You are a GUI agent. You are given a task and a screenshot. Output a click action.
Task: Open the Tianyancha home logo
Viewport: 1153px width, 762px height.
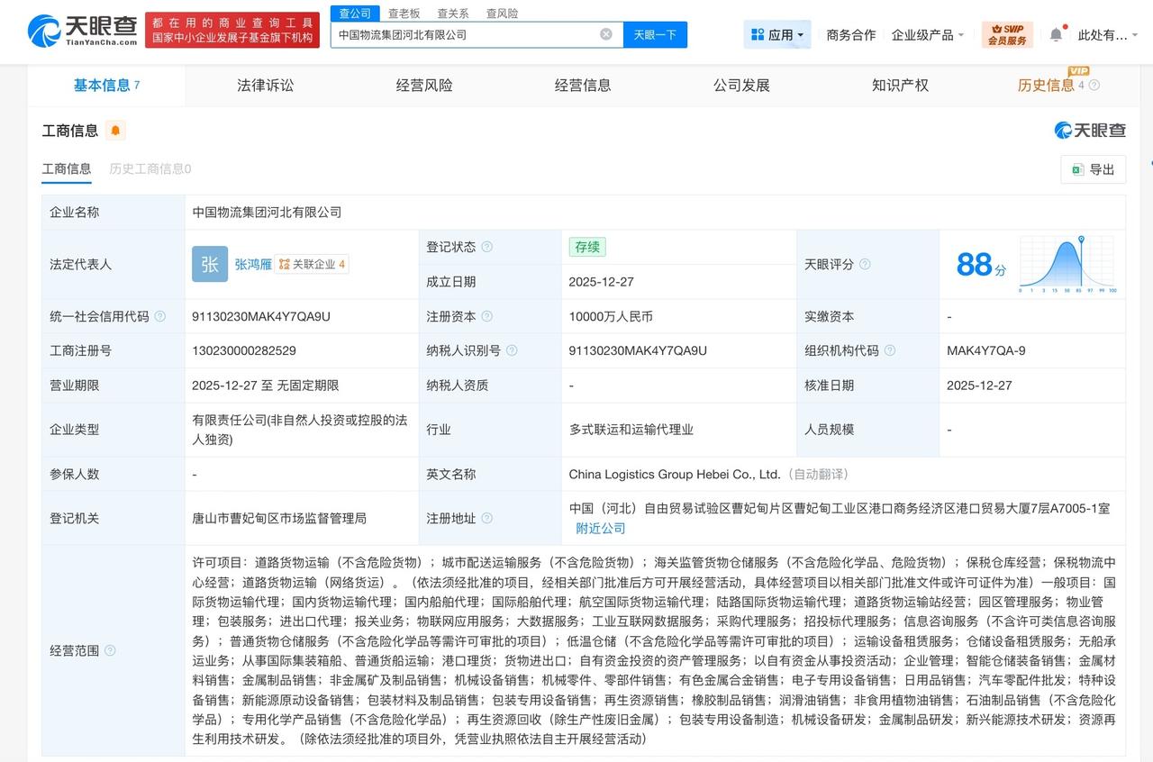tap(81, 32)
